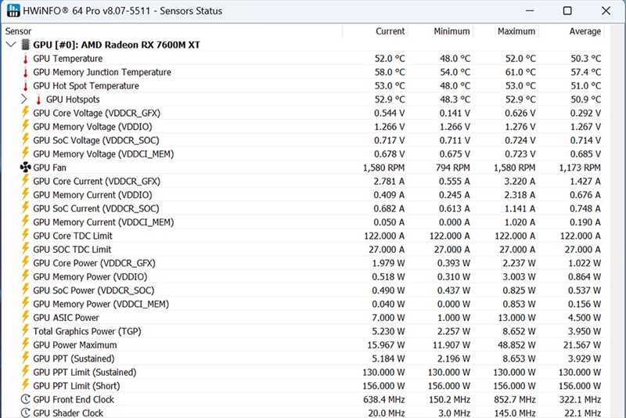
Task: Select the Total Graphics Power (TGP) label
Action: pos(87,331)
